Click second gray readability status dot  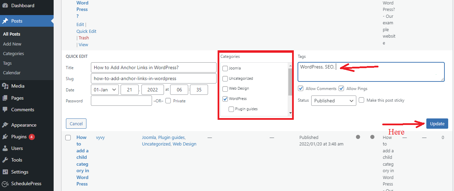(x=372, y=137)
